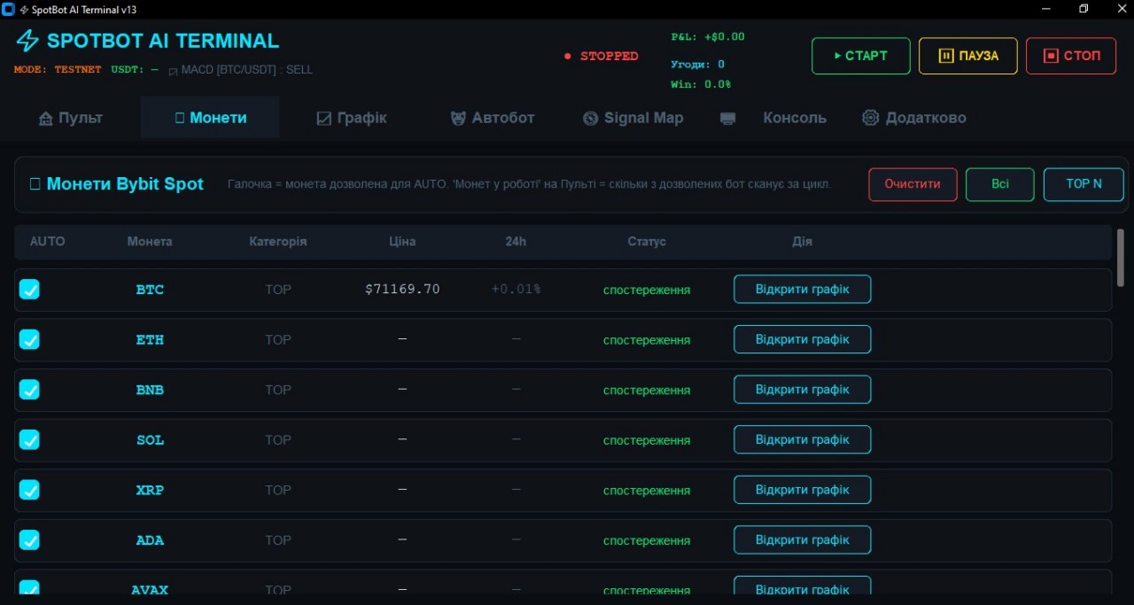Select top coins with TOP N button
The width and height of the screenshot is (1134, 605).
[1084, 184]
